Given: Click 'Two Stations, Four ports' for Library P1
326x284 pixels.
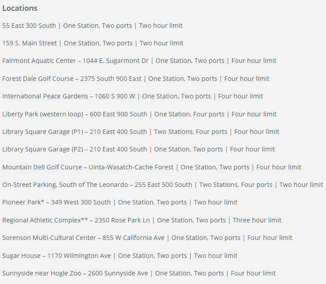Looking at the screenshot, I should coord(191,132).
